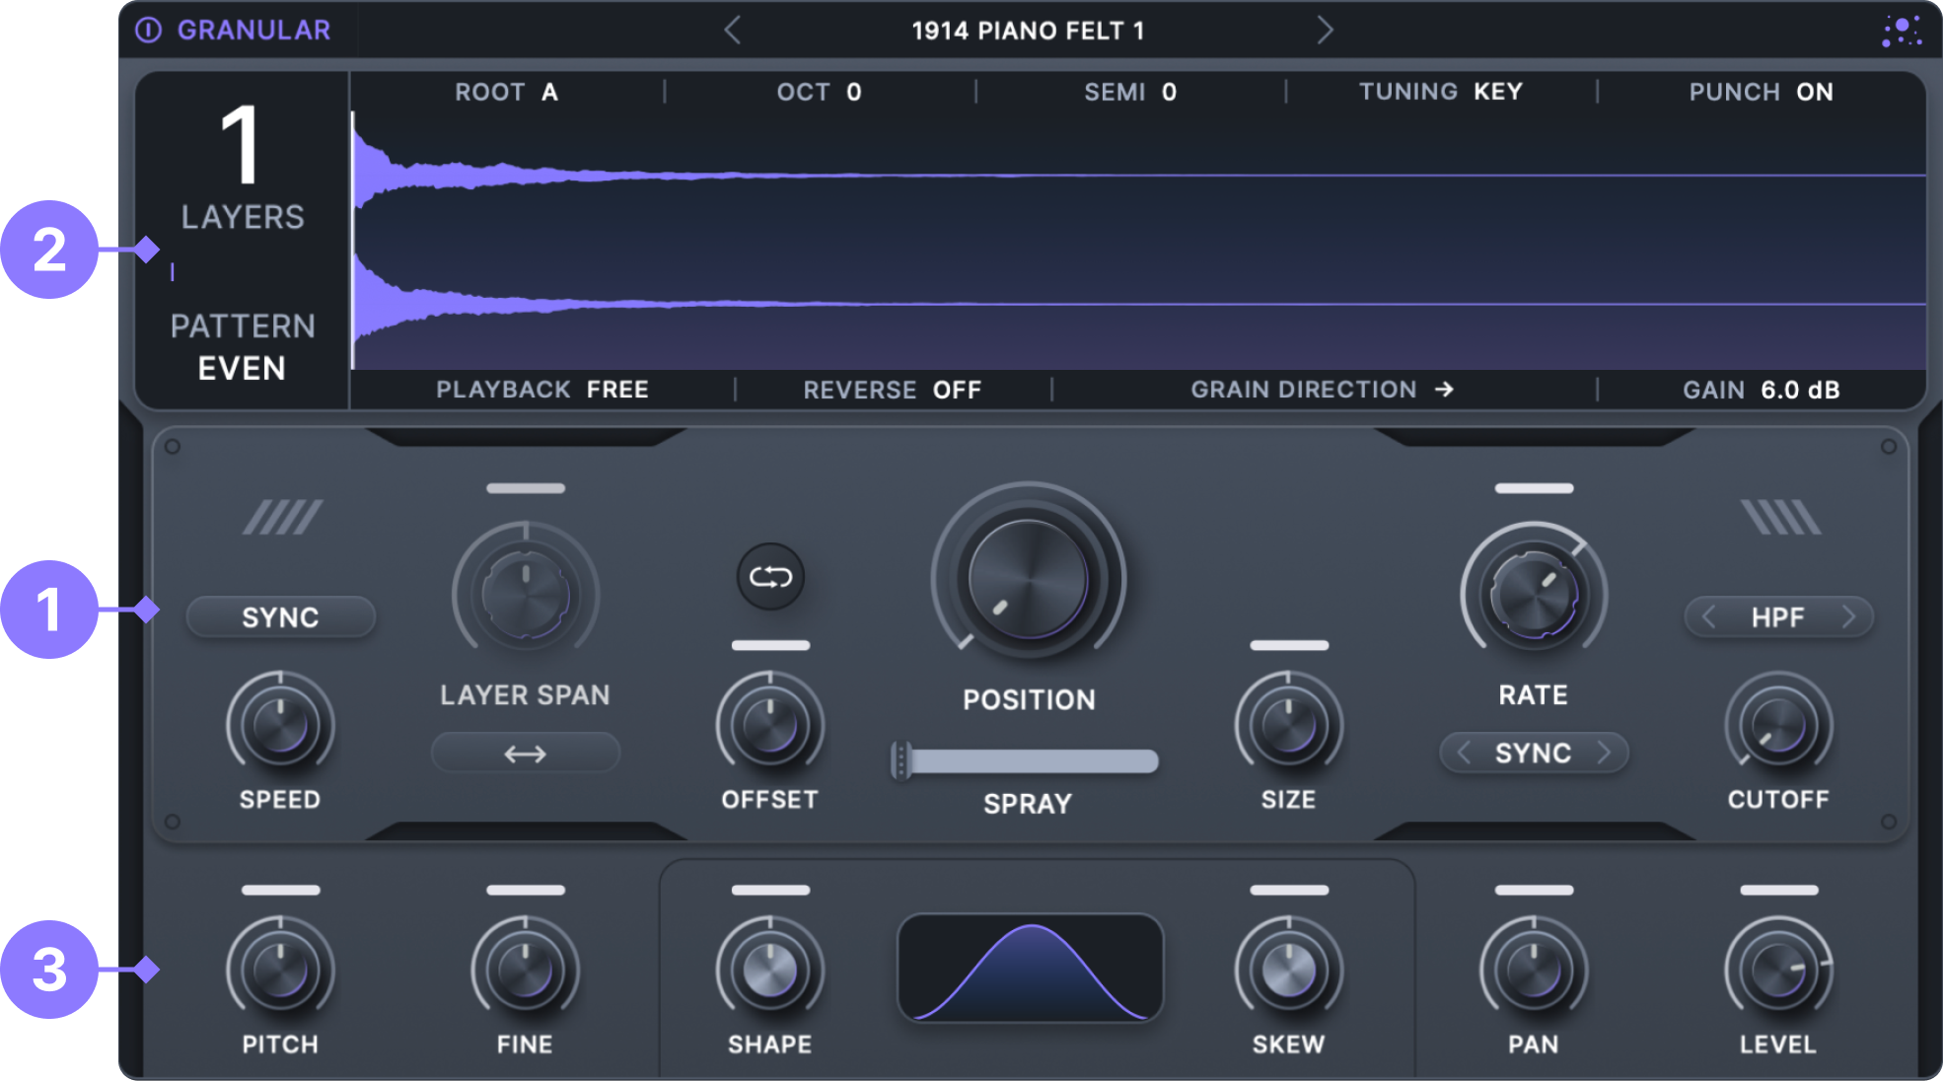Toggle the Punch ON setting
1943x1081 pixels.
click(x=1813, y=92)
